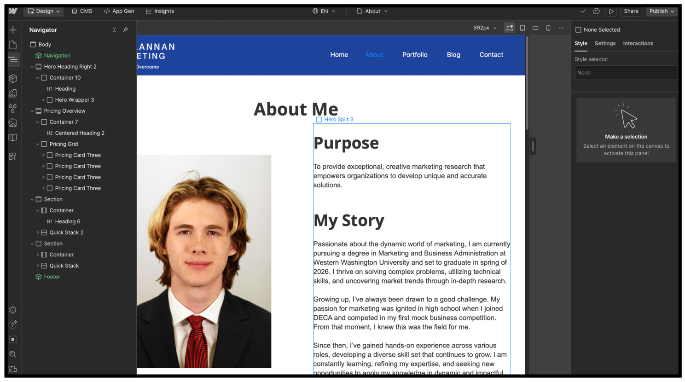Click the green saved-status checkmark
The height and width of the screenshot is (382, 685).
583,11
